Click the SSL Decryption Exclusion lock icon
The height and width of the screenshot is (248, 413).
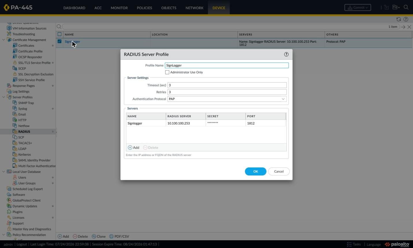(x=15, y=74)
